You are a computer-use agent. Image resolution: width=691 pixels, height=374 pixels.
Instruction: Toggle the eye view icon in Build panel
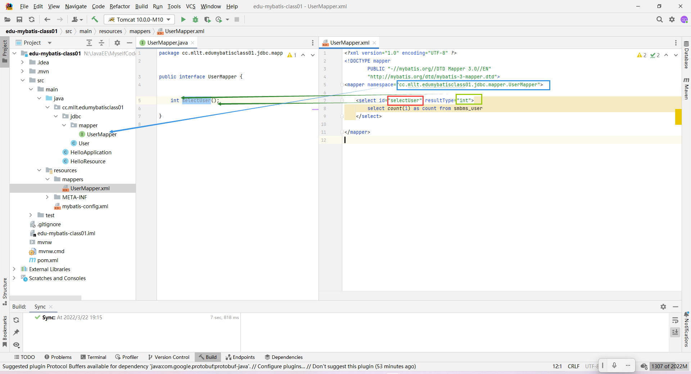click(x=16, y=345)
